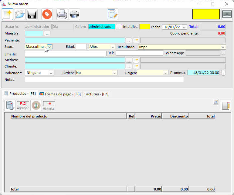Click the edit sheet with pencil icon
This screenshot has width=234, height=195.
point(226,105)
